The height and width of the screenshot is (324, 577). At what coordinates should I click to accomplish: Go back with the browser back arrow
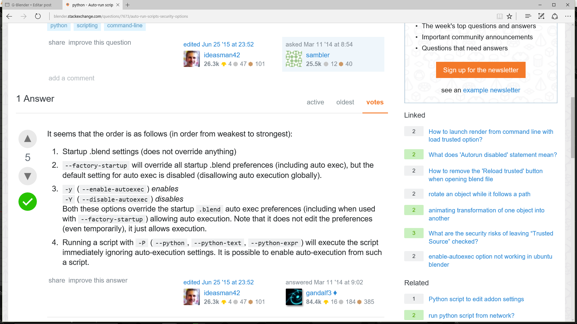tap(9, 16)
